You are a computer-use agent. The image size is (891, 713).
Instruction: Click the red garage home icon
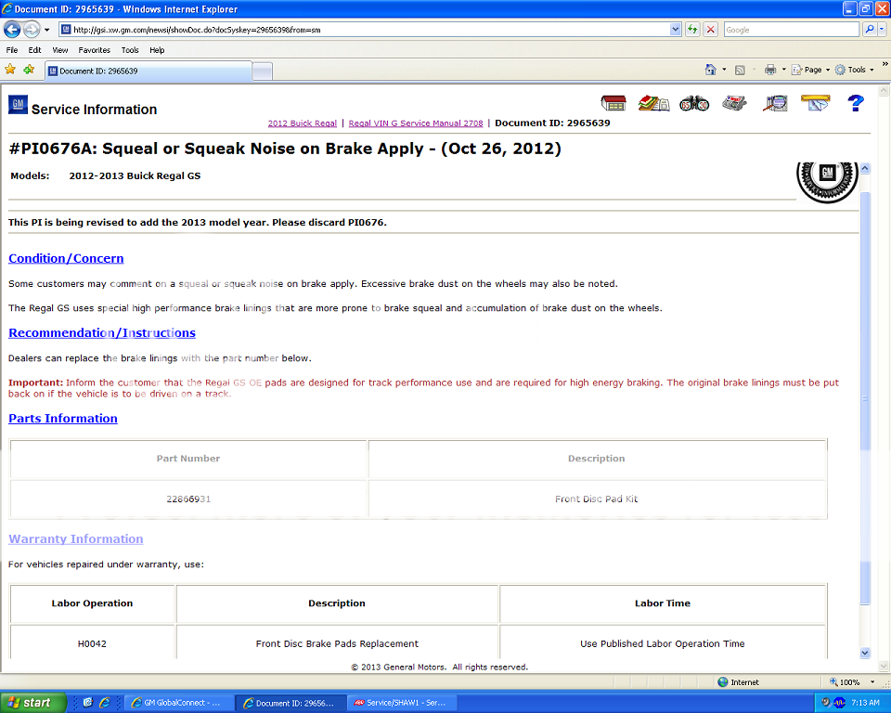[613, 103]
